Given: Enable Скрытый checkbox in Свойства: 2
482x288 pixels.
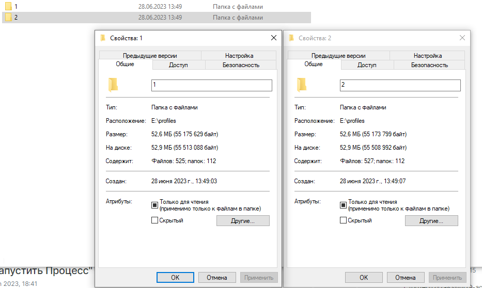Looking at the screenshot, I should (343, 220).
